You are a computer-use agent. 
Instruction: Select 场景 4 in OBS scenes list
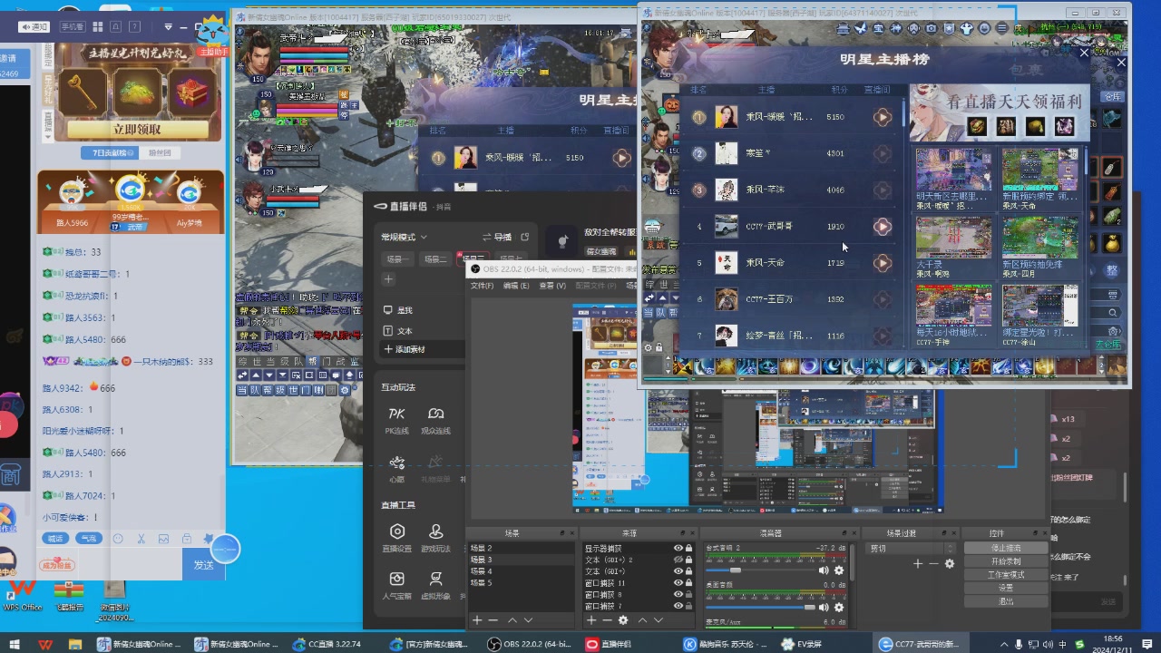click(521, 571)
